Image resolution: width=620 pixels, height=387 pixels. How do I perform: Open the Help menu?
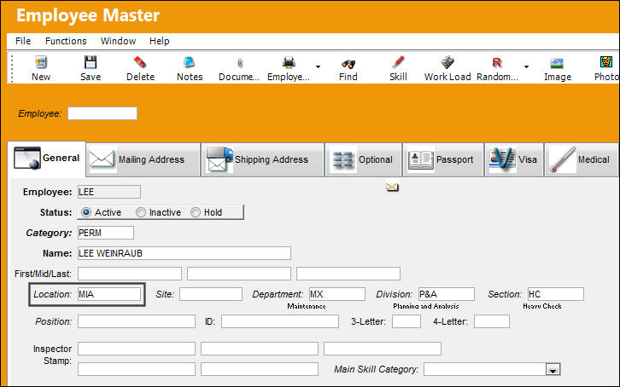click(160, 41)
